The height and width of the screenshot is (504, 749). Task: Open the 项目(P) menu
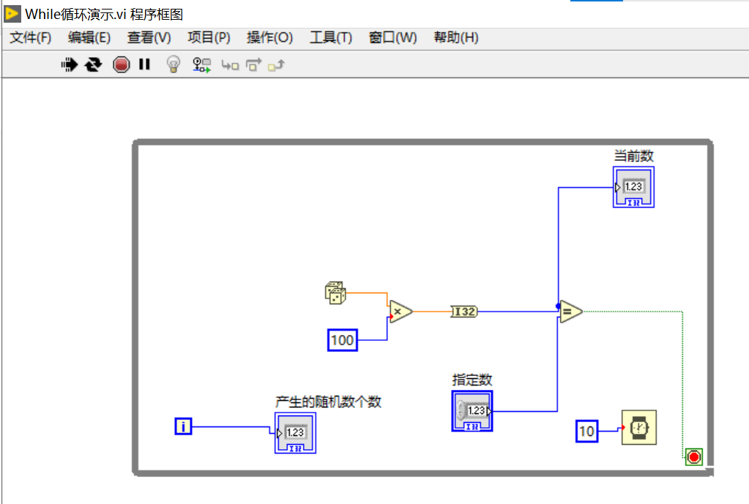click(x=209, y=37)
